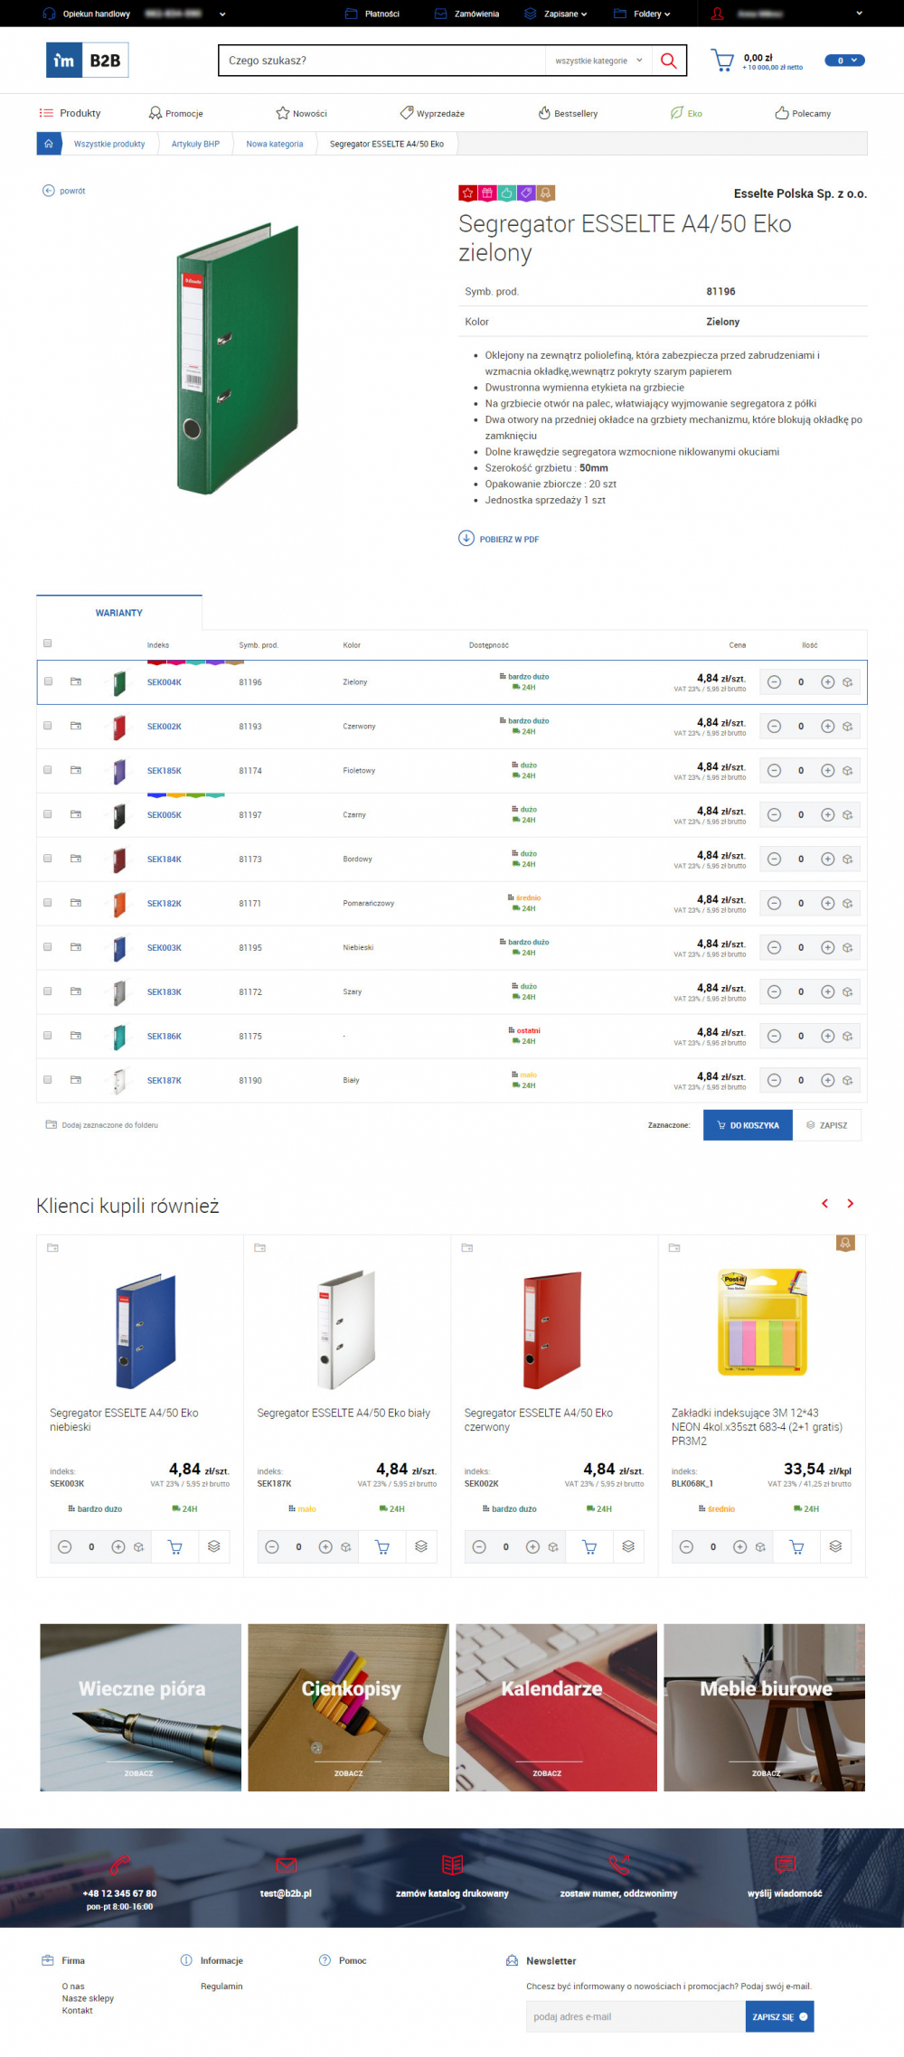
Task: Click the powrót back arrow icon
Action: click(x=49, y=191)
